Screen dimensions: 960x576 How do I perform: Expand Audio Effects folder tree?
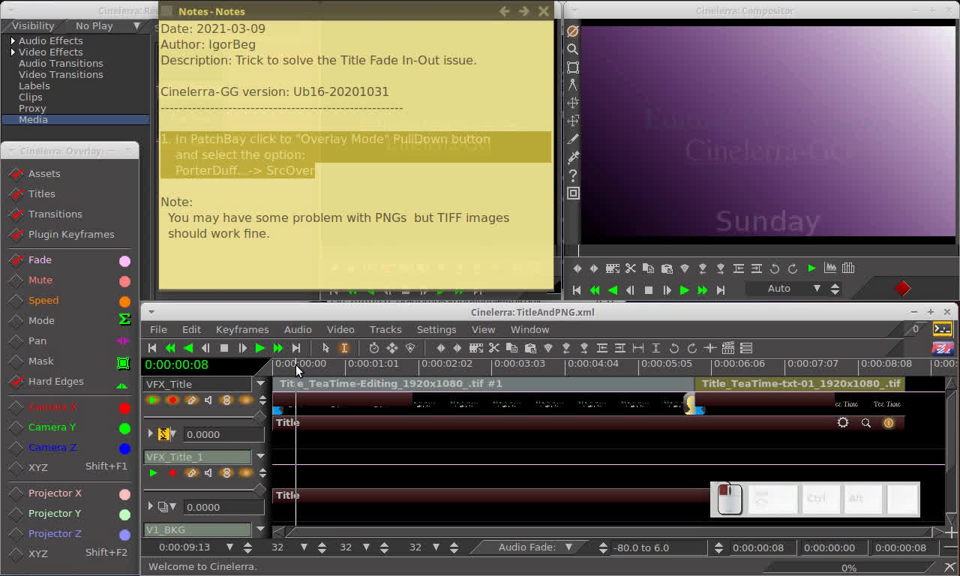click(x=13, y=40)
